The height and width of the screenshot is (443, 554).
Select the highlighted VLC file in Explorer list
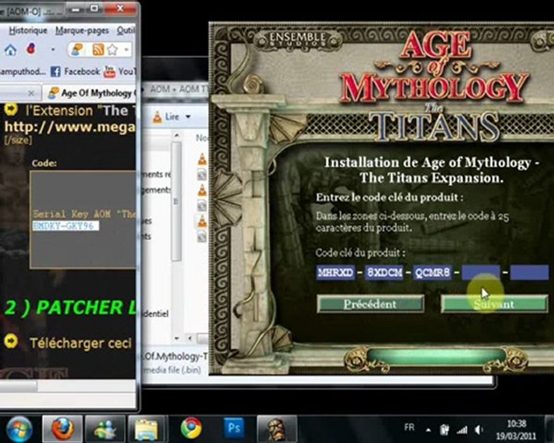(x=202, y=221)
